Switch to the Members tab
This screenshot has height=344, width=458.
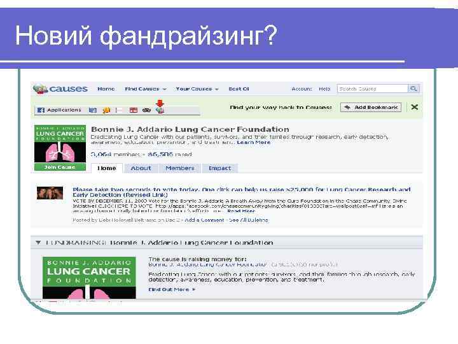click(179, 168)
